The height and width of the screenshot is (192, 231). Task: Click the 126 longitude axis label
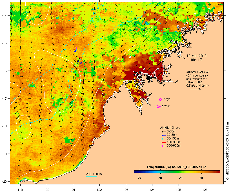(205, 190)
